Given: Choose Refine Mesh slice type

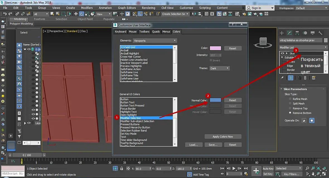Looking at the screenshot, I should tap(291, 99).
